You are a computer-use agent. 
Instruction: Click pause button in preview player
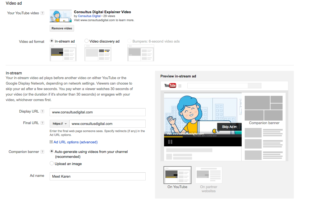170,142
